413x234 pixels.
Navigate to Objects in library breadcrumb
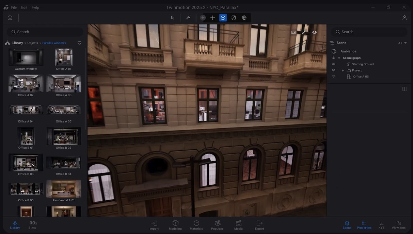(33, 43)
